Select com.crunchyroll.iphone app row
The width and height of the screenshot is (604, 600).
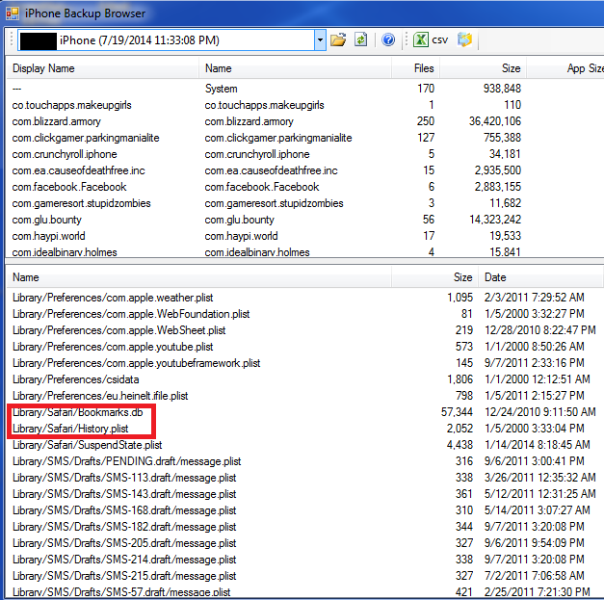point(305,154)
